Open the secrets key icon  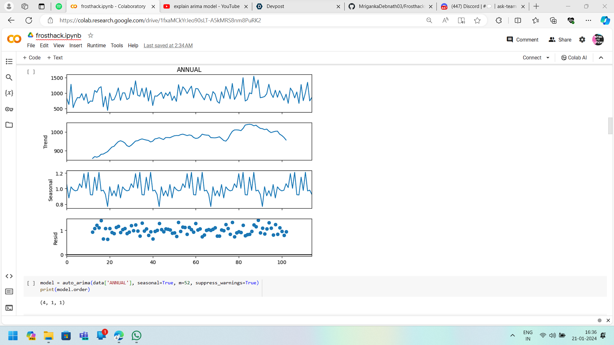9,109
